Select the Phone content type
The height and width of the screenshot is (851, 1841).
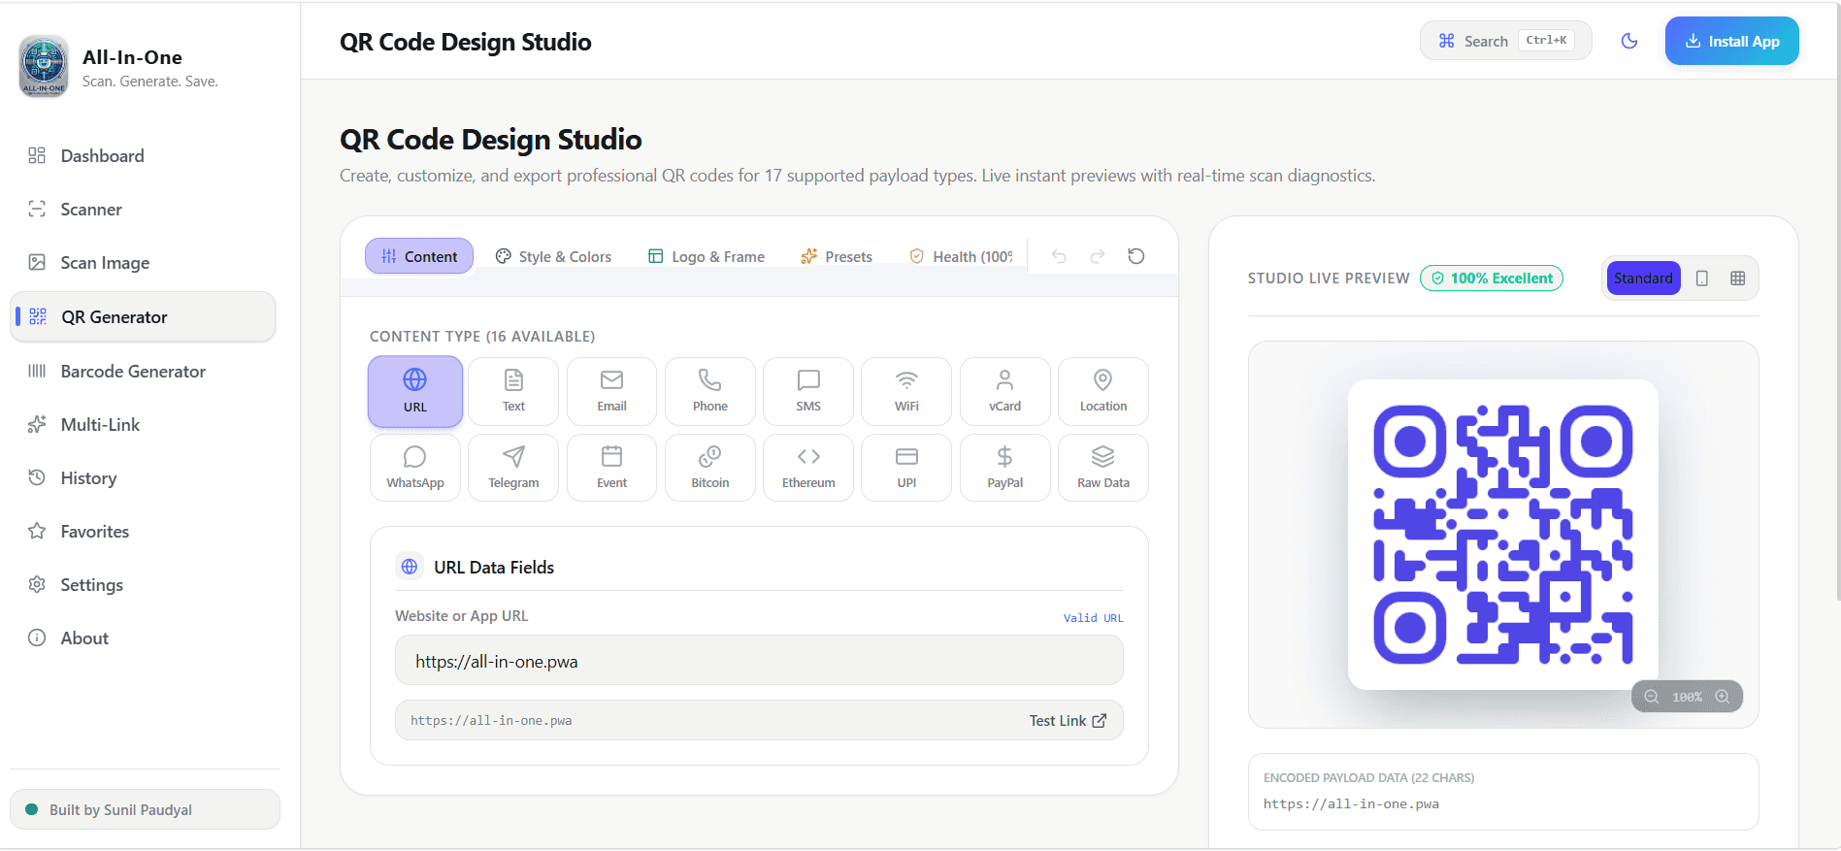click(710, 391)
